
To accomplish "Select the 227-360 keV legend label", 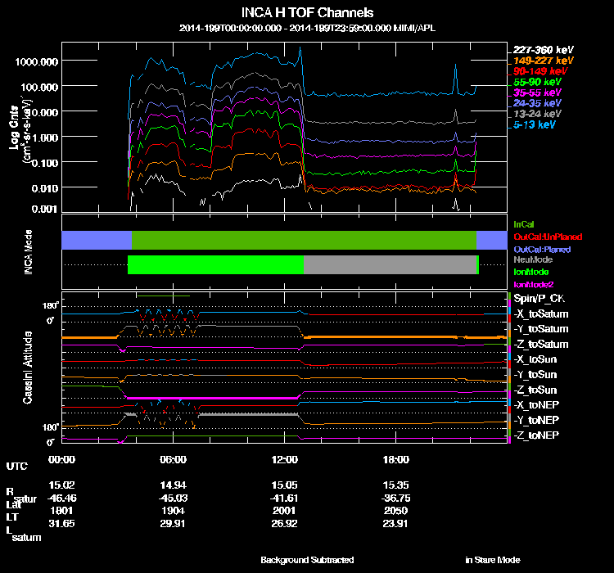I will point(543,50).
